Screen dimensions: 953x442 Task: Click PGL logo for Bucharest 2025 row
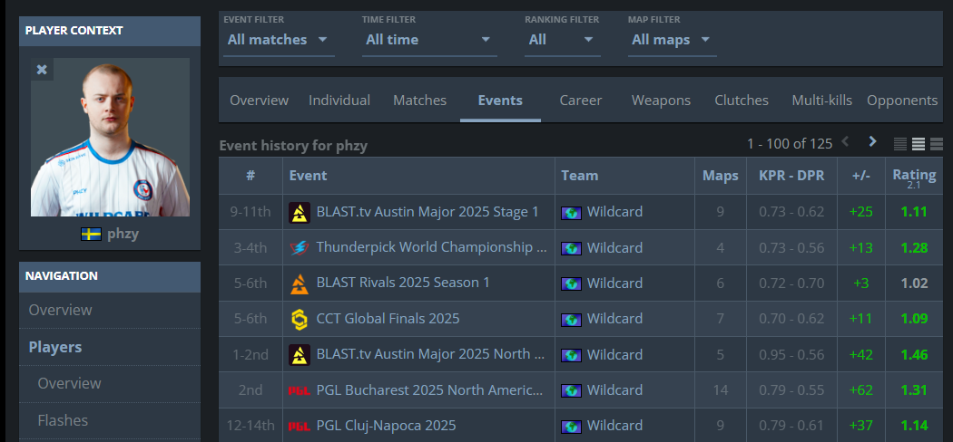299,390
